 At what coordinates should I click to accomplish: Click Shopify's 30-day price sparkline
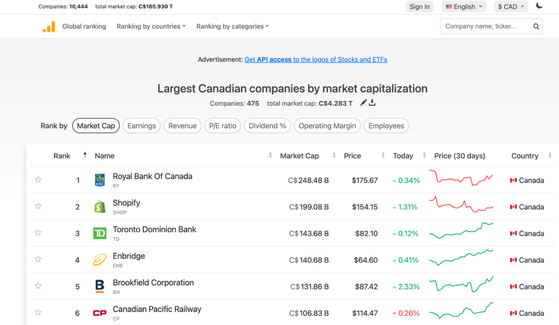[461, 204]
